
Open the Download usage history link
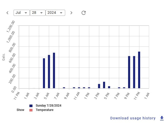(133, 118)
